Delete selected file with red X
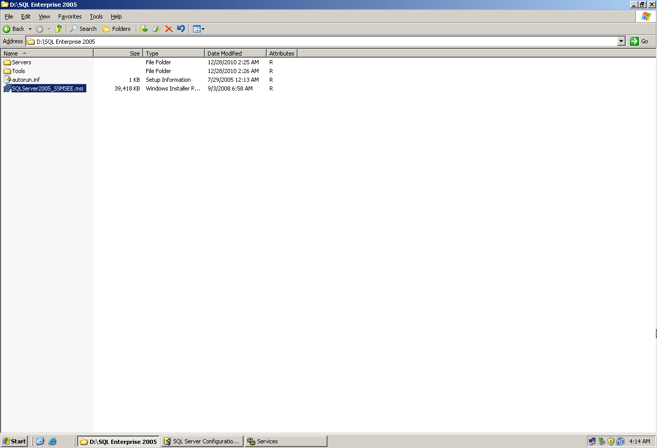Image resolution: width=657 pixels, height=448 pixels. coord(169,29)
